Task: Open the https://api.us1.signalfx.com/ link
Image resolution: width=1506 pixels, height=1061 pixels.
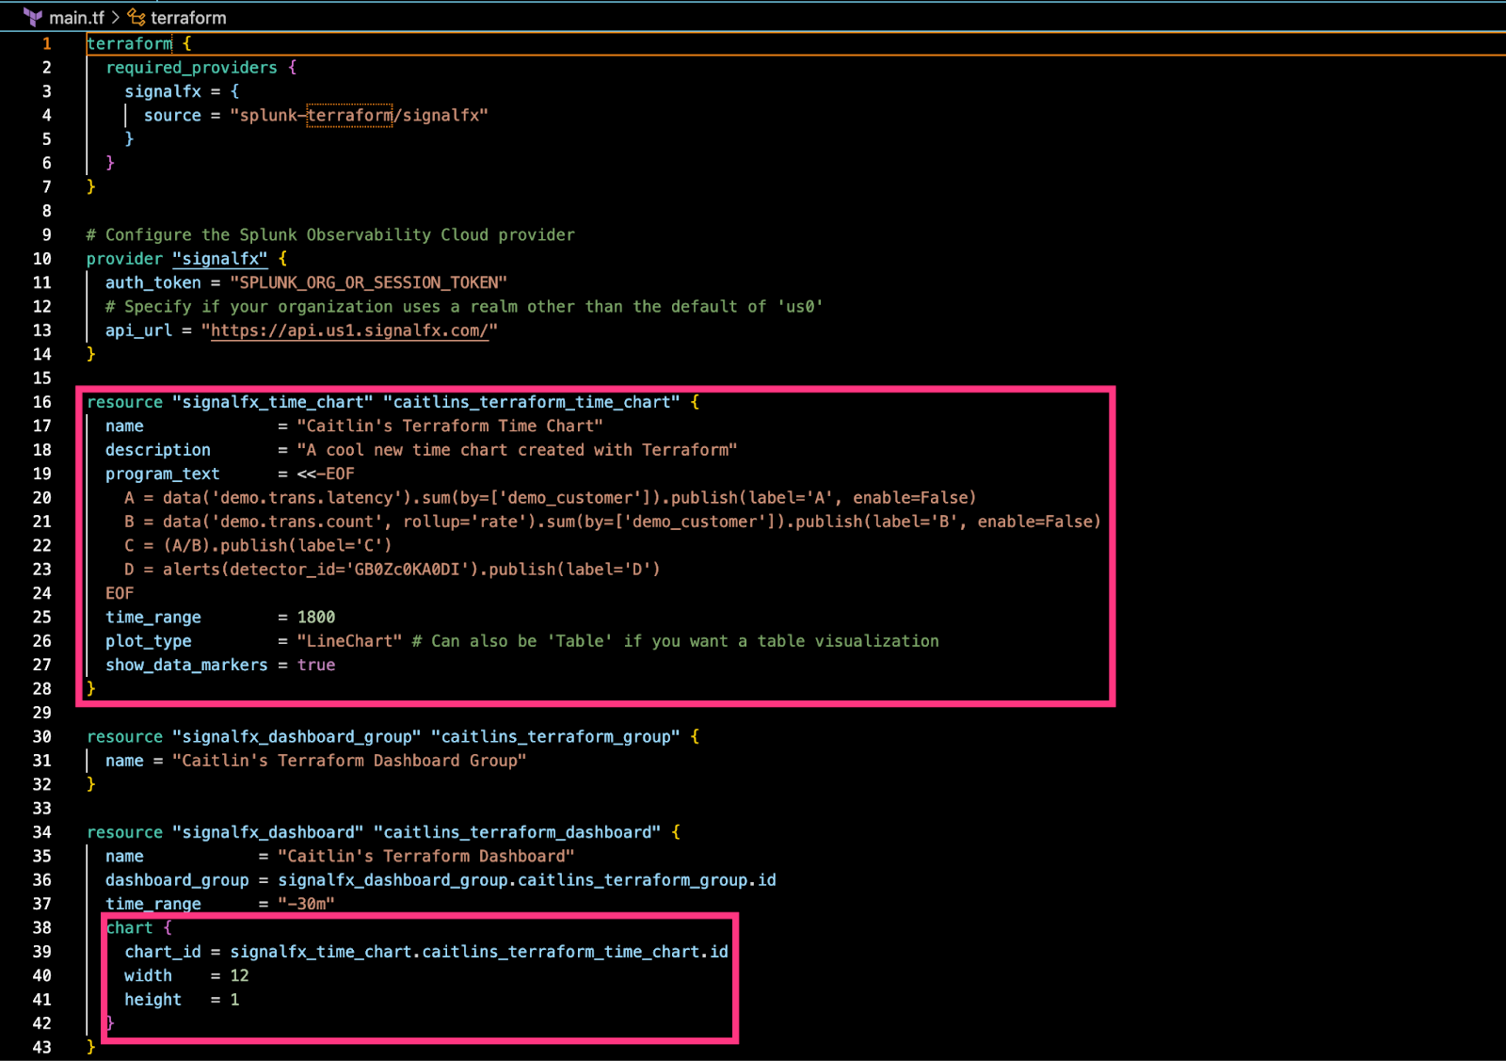Action: point(348,330)
